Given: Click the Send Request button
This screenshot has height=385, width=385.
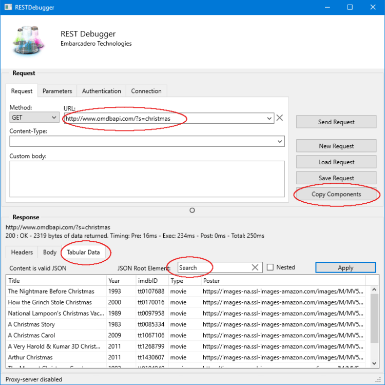Looking at the screenshot, I should click(336, 122).
